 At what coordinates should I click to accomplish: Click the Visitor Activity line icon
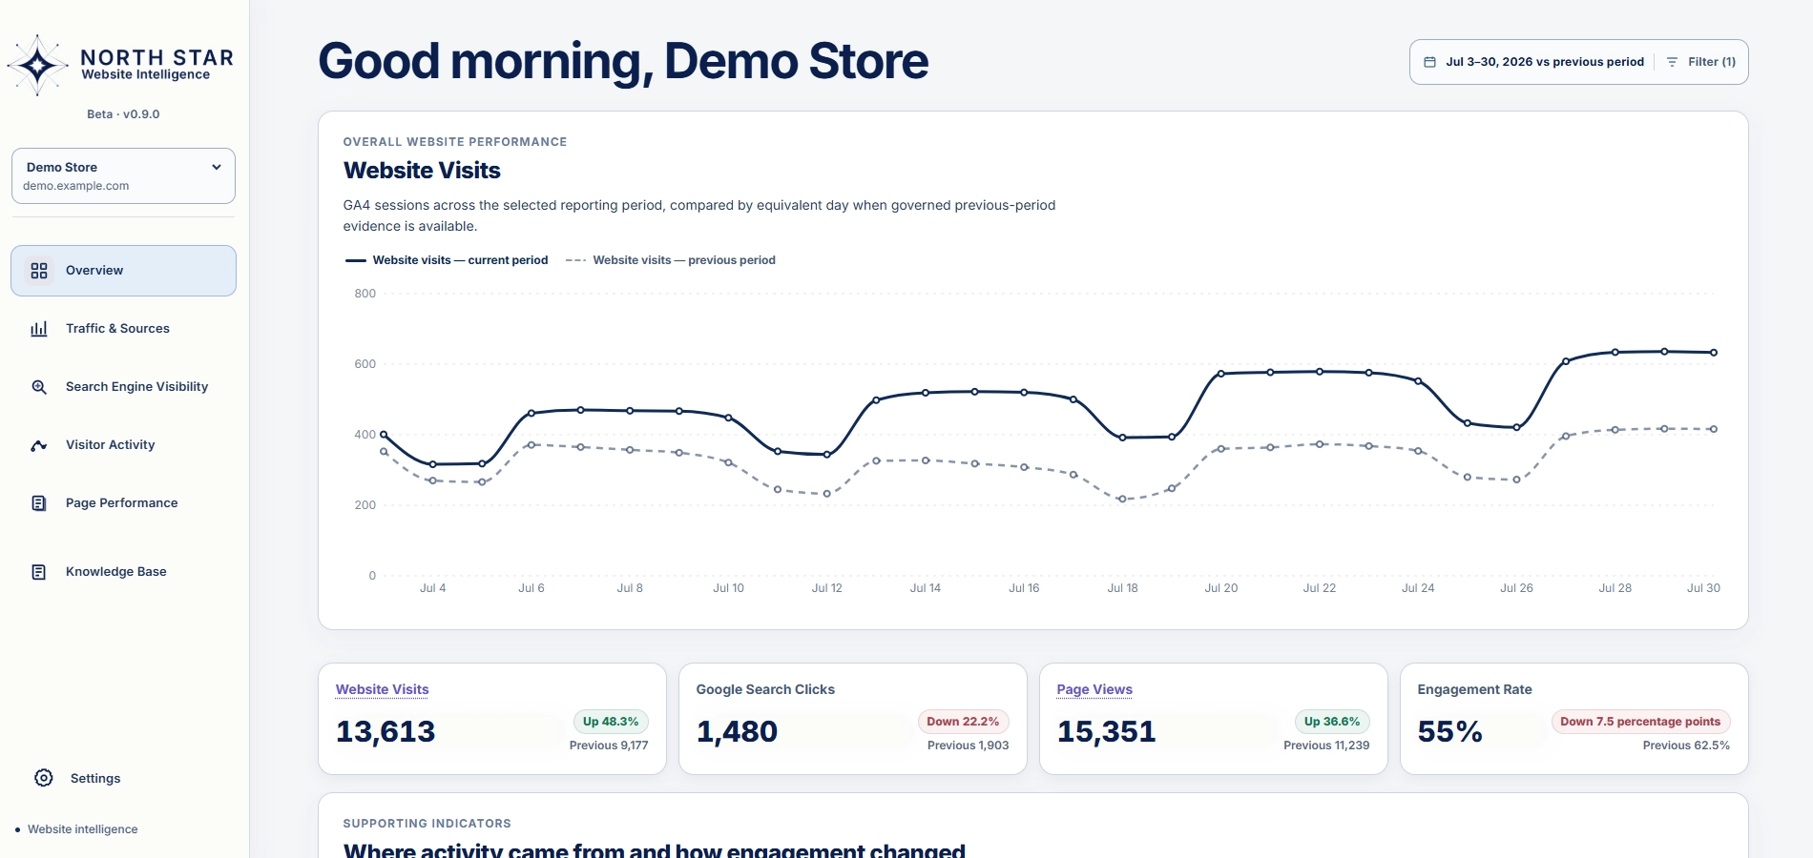[x=39, y=445]
